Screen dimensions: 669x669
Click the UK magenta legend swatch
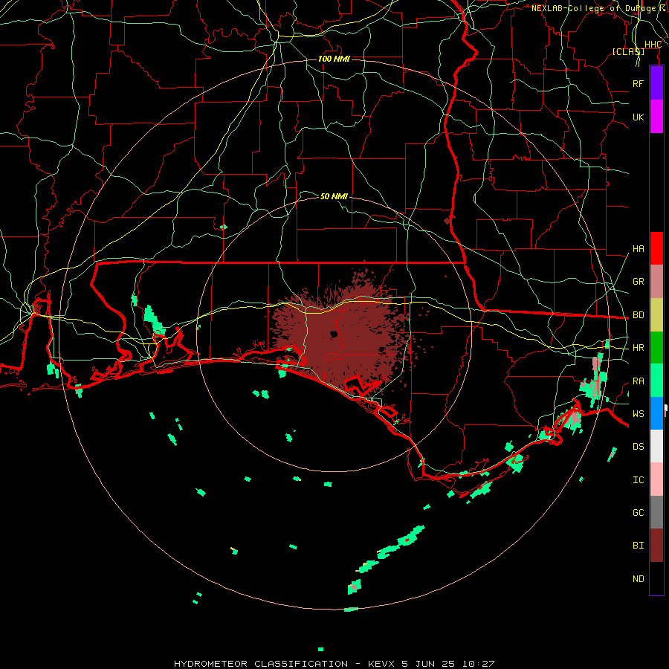656,117
